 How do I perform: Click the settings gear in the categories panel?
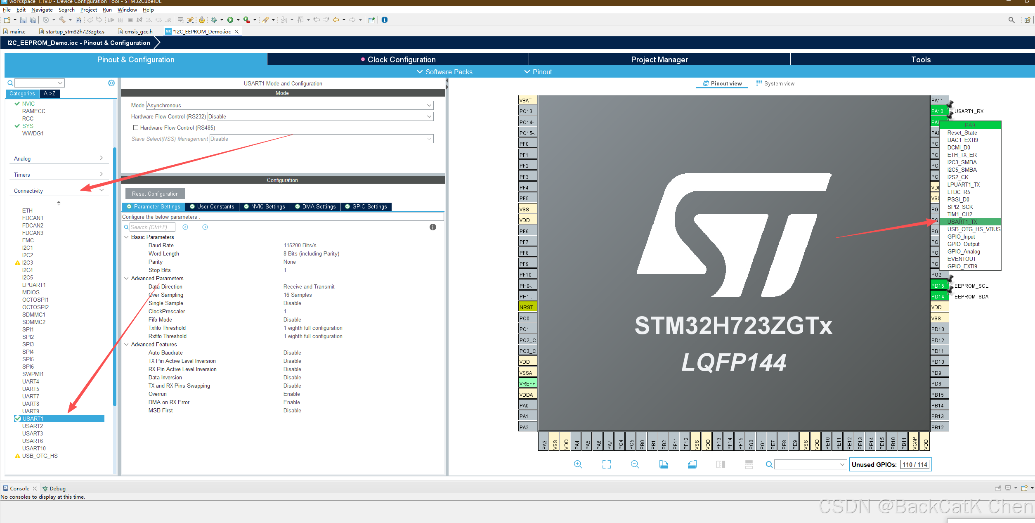111,83
